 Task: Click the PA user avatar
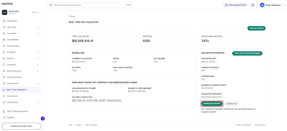pyautogui.click(x=262, y=5)
